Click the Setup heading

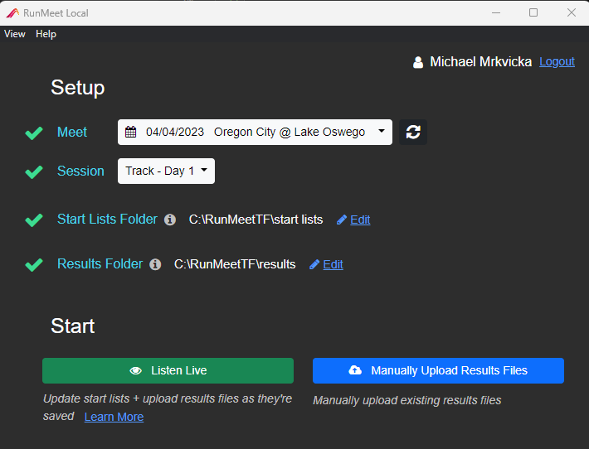(x=78, y=88)
